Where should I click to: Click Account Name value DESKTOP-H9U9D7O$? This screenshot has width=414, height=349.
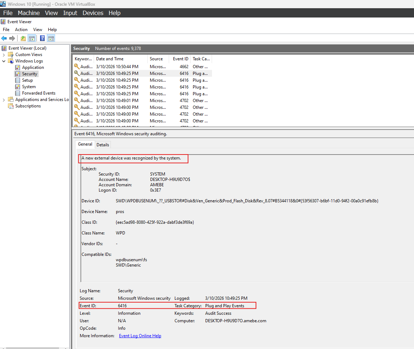[170, 179]
